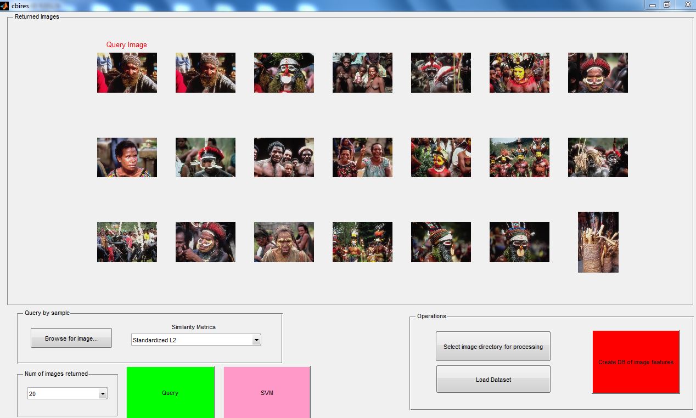Open the tall thumbnail of wooden sticks in a basket

point(598,242)
